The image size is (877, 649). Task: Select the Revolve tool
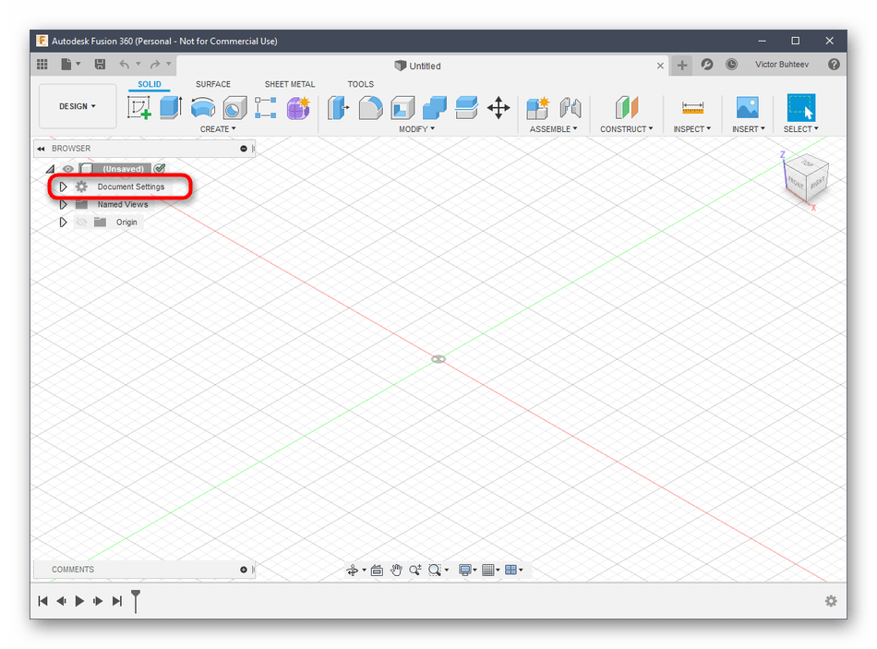click(203, 108)
